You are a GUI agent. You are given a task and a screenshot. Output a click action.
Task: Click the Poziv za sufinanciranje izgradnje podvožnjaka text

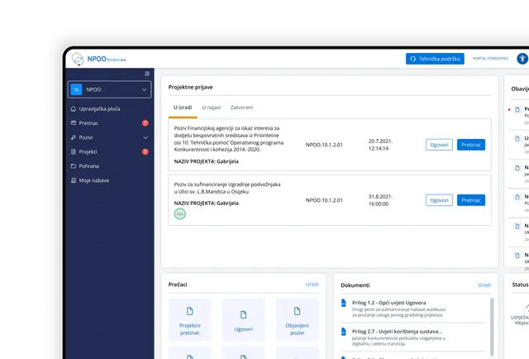point(227,188)
